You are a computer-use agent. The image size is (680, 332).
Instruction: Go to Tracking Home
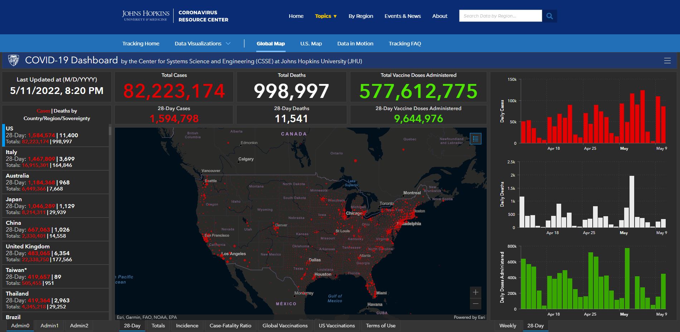pos(141,44)
